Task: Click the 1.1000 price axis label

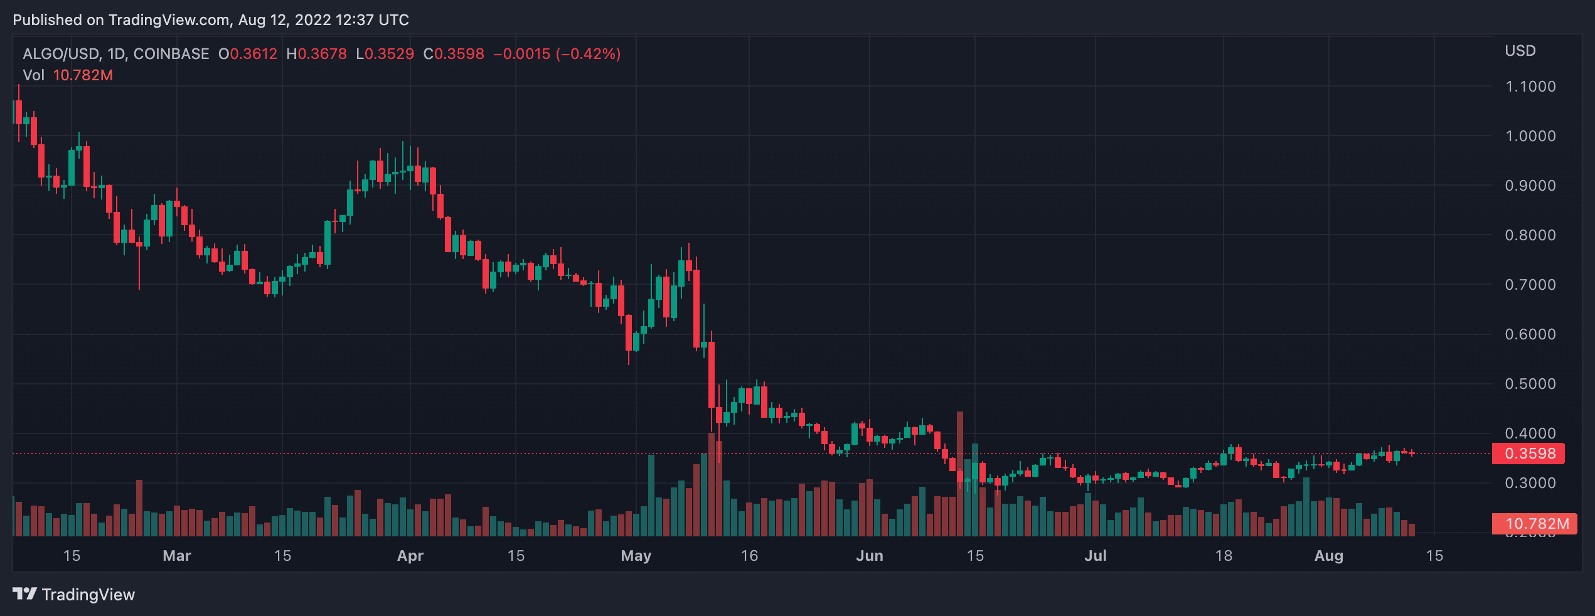Action: (1530, 87)
